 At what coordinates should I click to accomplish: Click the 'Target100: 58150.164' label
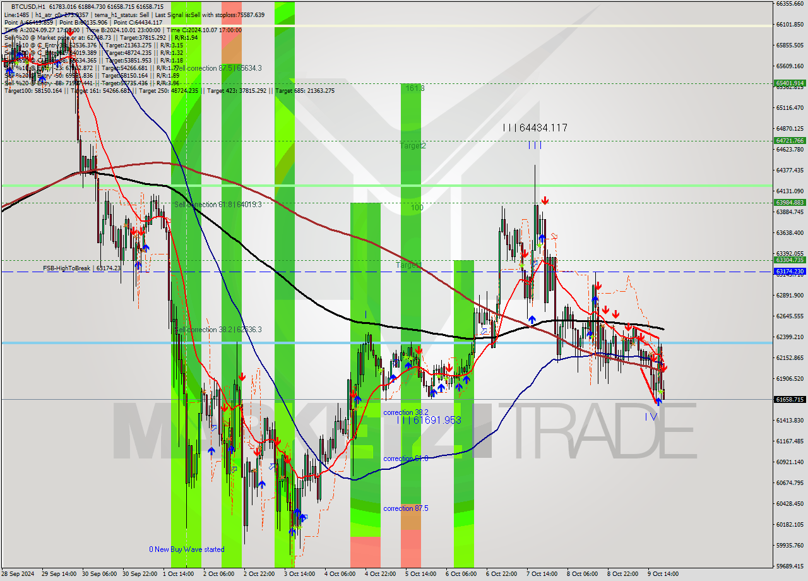tap(33, 90)
